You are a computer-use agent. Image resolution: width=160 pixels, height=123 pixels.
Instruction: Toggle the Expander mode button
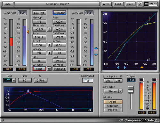click(60, 13)
